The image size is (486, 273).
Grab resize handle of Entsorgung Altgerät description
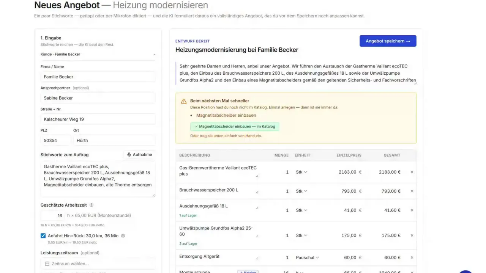click(x=257, y=258)
